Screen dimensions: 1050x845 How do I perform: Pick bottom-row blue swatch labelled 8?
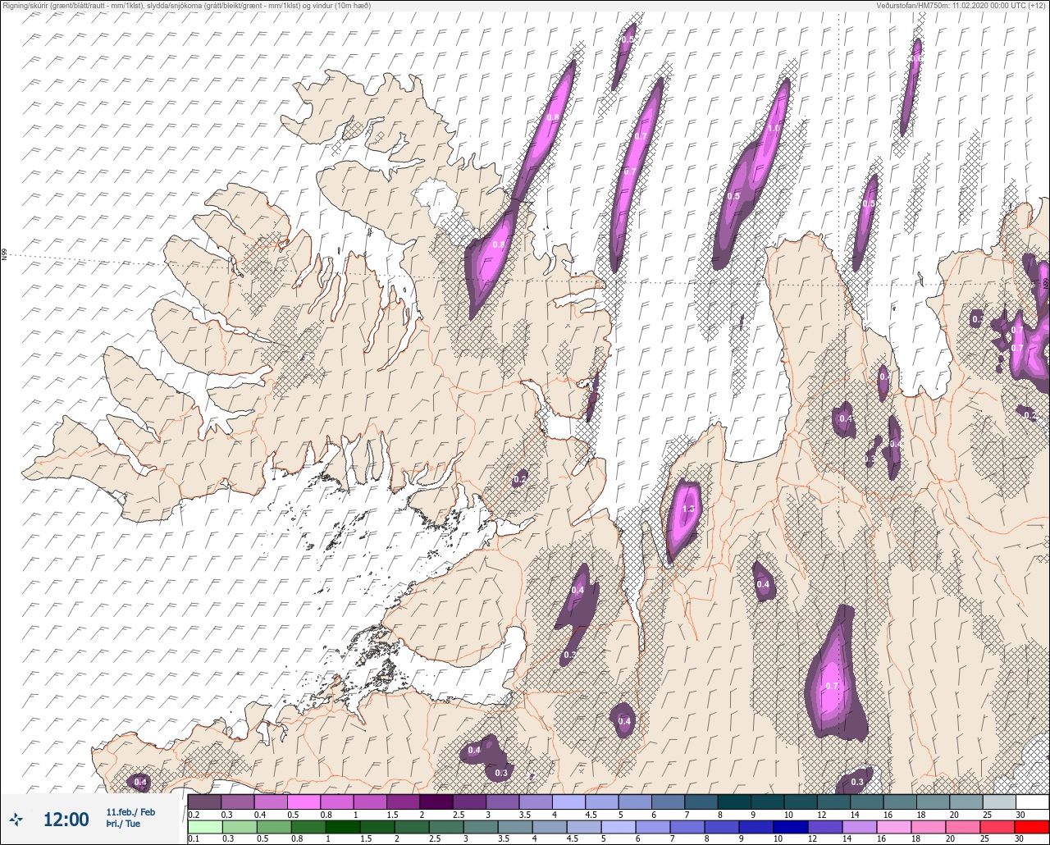(721, 827)
